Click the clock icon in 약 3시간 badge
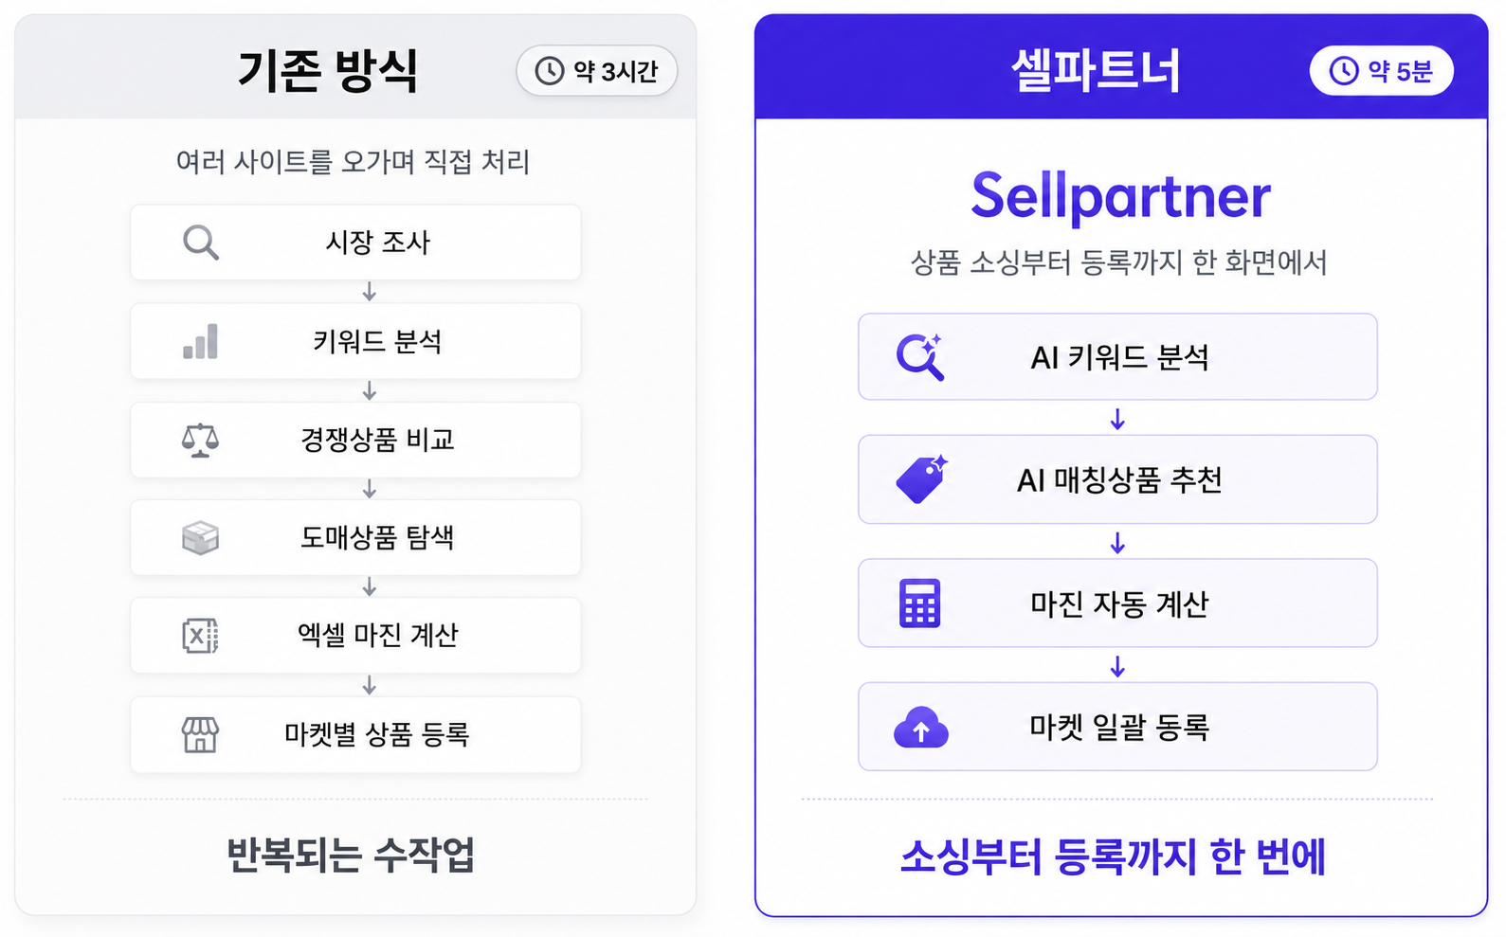Viewport: 1506px width, 937px height. (x=550, y=71)
